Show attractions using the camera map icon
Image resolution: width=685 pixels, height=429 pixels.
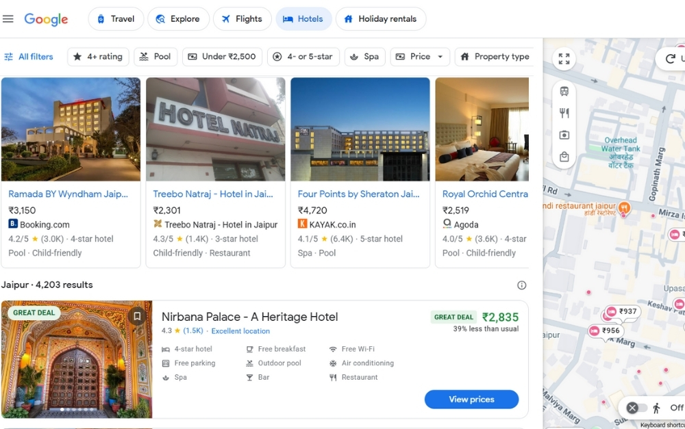pos(564,135)
